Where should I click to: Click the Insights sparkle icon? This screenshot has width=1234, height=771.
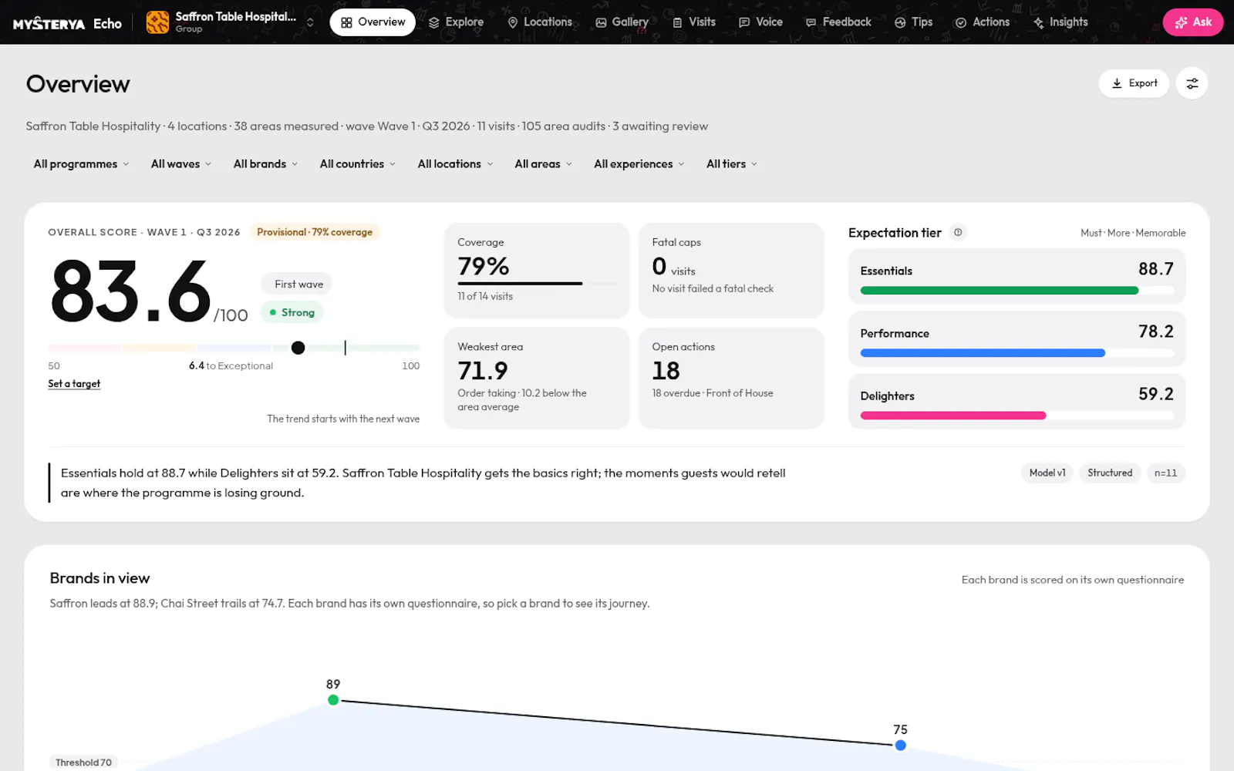click(1039, 22)
